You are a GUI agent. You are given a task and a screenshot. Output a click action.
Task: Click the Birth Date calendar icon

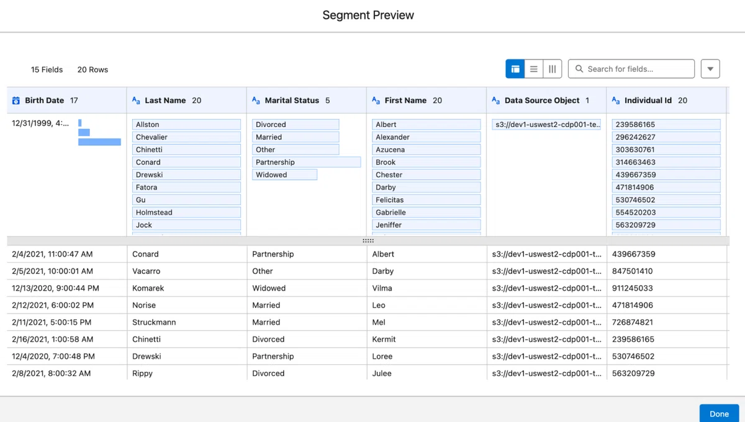pyautogui.click(x=16, y=100)
